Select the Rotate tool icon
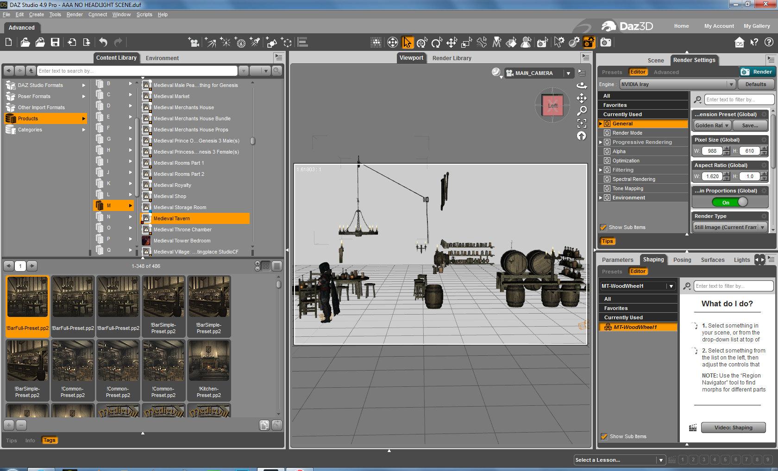The width and height of the screenshot is (778, 471). pos(436,43)
